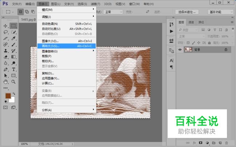The height and width of the screenshot is (147, 236).
Task: Select the Hand tool
Action: pos(5,82)
